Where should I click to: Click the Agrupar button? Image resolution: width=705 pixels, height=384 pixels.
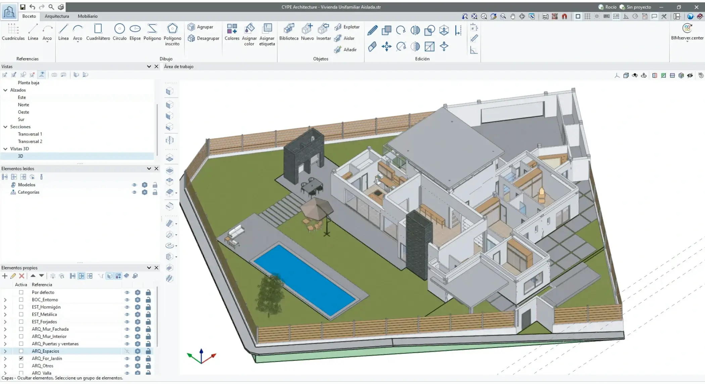click(200, 27)
